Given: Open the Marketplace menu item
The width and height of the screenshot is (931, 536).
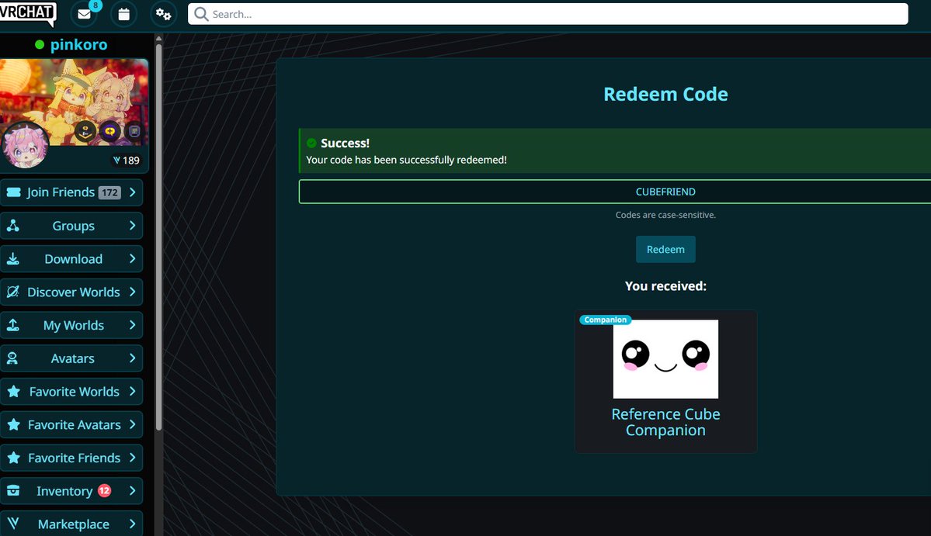Looking at the screenshot, I should tap(71, 524).
